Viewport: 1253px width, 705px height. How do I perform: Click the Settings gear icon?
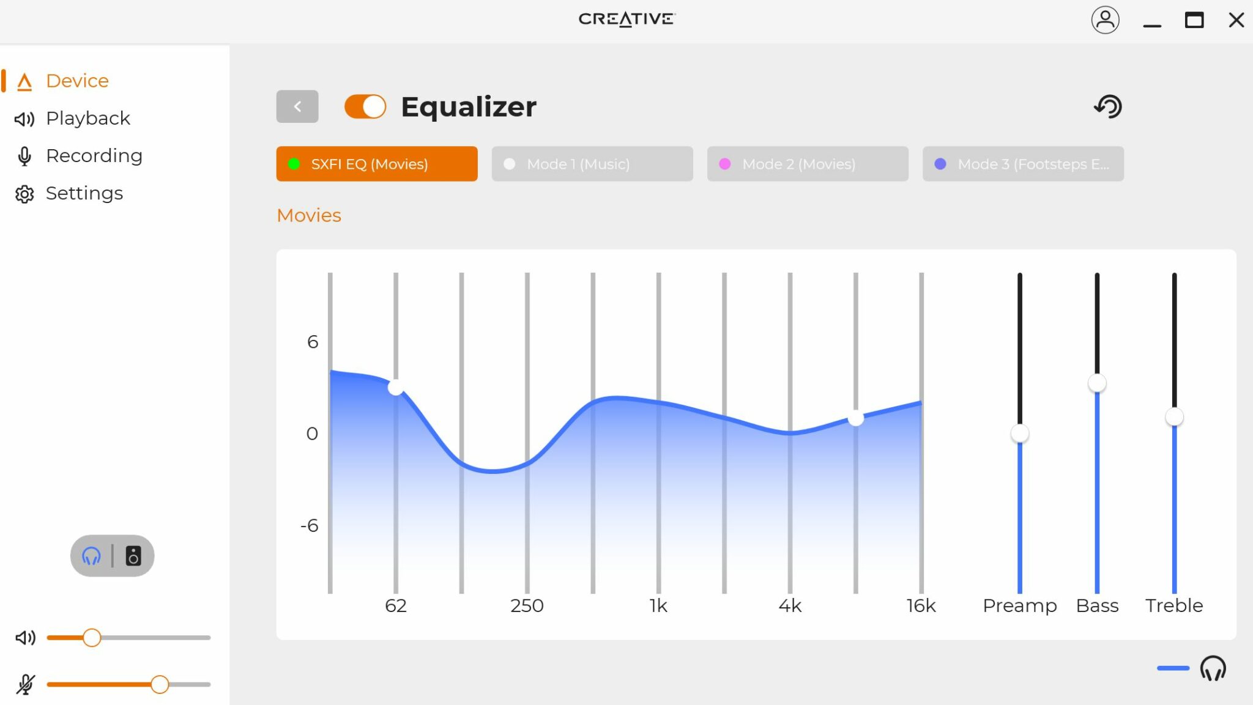pos(24,194)
